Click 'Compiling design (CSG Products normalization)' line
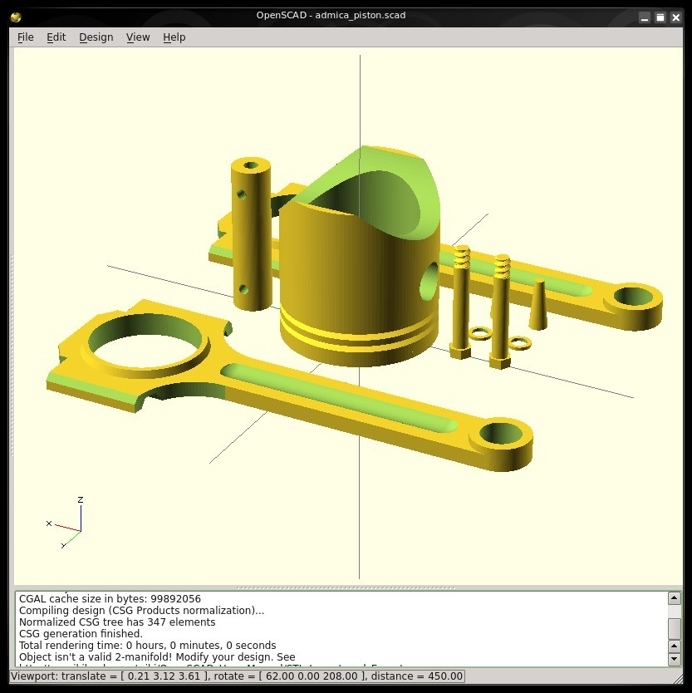The height and width of the screenshot is (693, 692). click(141, 611)
